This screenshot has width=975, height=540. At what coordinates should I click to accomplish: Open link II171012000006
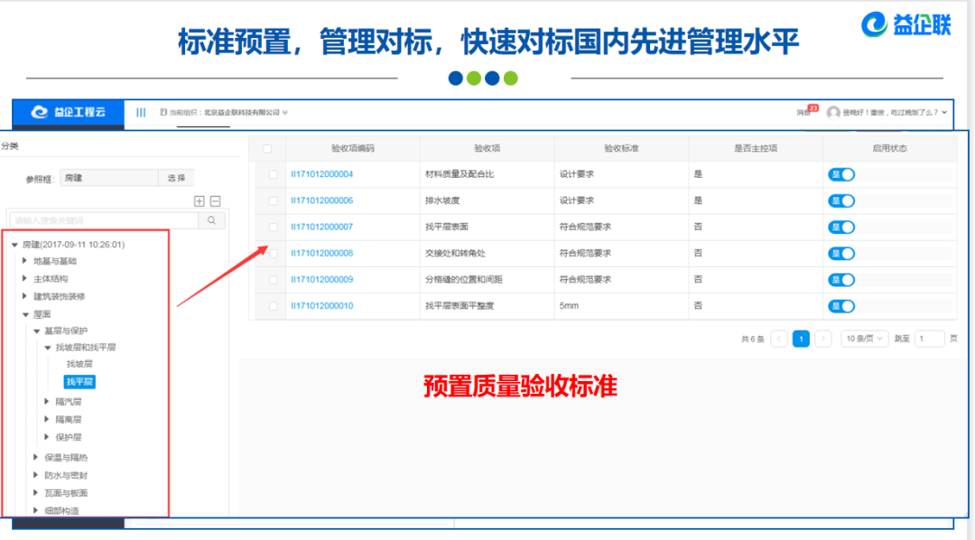[321, 200]
